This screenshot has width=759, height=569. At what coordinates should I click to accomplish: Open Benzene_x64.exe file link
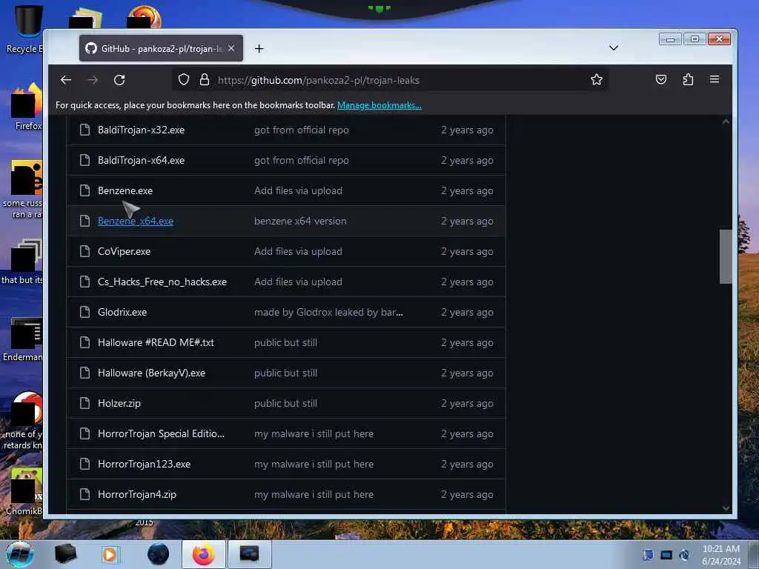click(x=136, y=221)
